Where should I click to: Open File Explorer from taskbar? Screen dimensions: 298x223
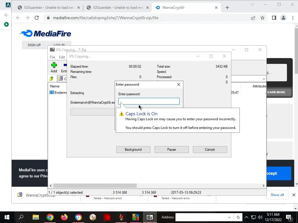click(x=36, y=217)
